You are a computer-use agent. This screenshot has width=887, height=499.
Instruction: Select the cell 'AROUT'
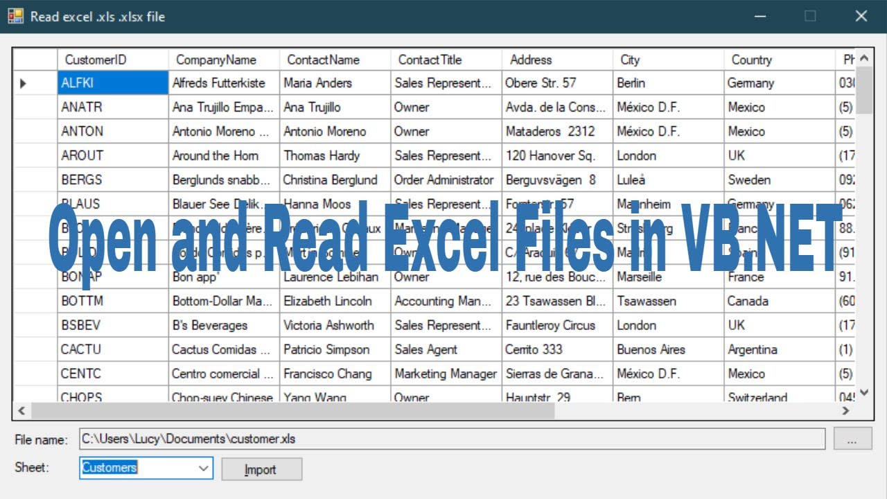(113, 155)
